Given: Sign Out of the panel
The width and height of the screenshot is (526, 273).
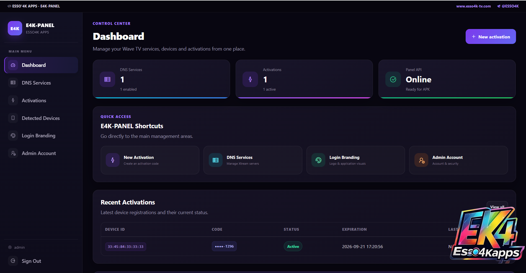Looking at the screenshot, I should (x=41, y=261).
